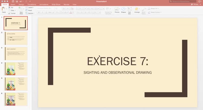
Task: Collapse the ribbon with the chevron
Action: (200, 4)
